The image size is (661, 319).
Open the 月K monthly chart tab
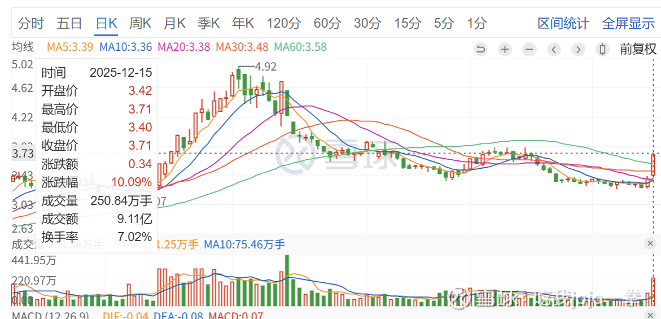(x=174, y=24)
